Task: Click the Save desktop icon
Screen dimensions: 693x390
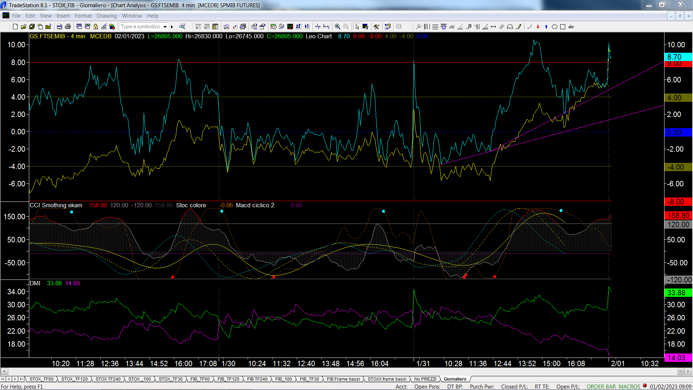Action: (x=32, y=27)
